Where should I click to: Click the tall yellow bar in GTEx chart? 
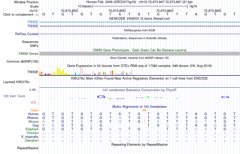pyautogui.click(x=58, y=71)
